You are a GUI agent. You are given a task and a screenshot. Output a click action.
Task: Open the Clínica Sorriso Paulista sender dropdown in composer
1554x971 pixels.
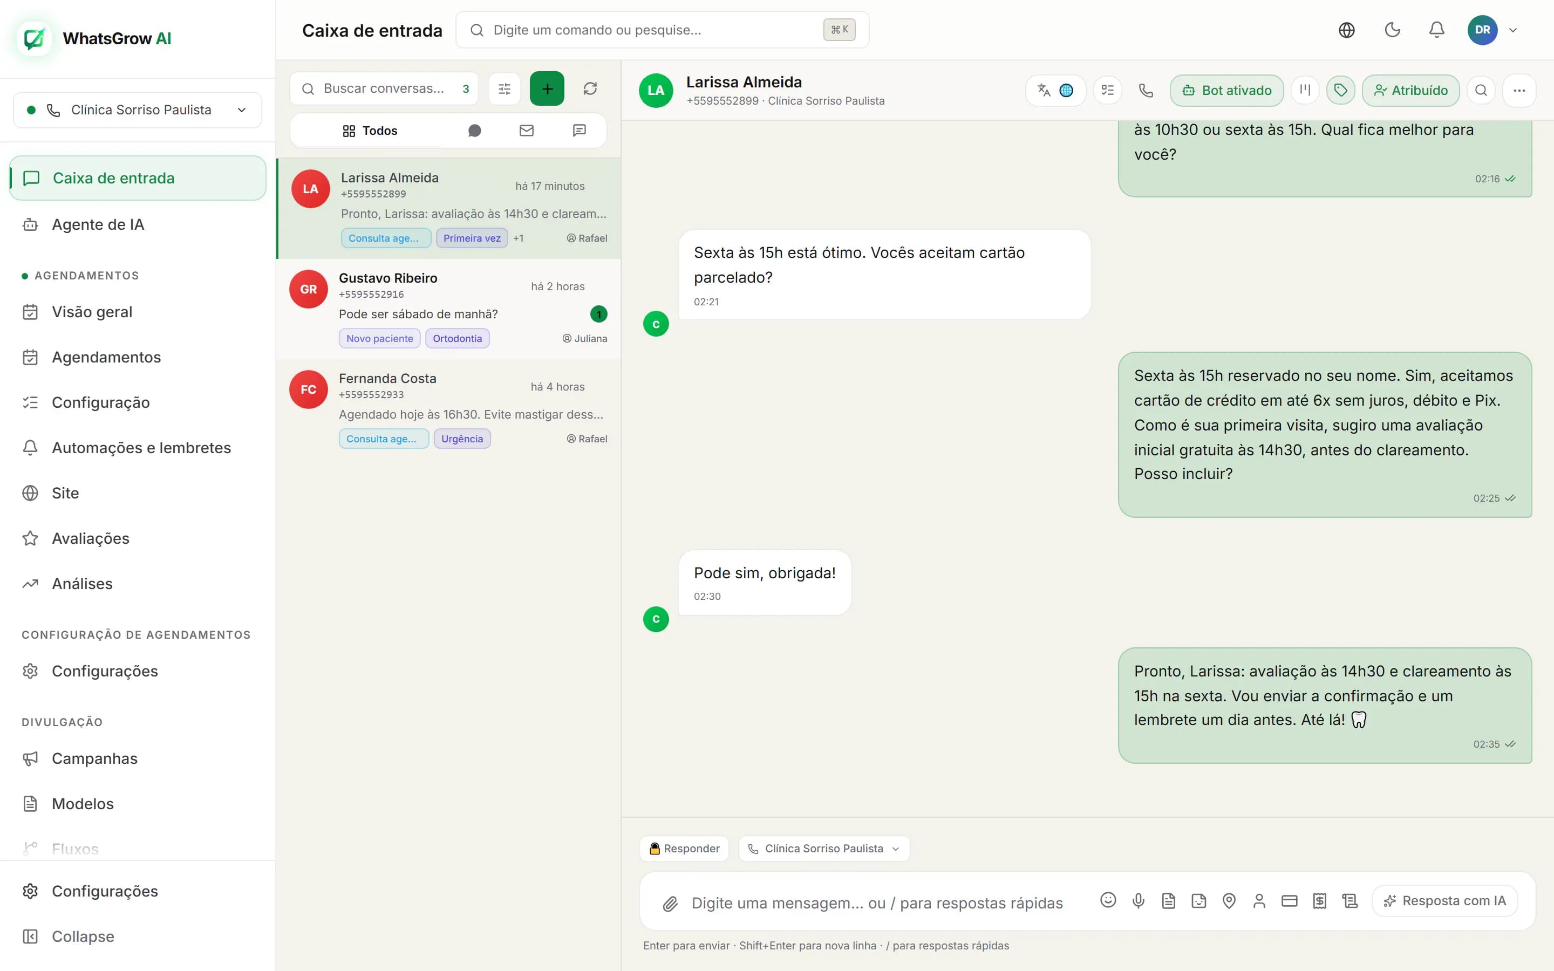coord(824,849)
